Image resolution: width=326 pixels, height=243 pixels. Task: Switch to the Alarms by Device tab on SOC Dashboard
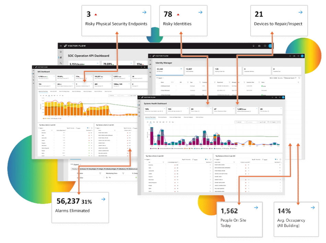click(98, 91)
